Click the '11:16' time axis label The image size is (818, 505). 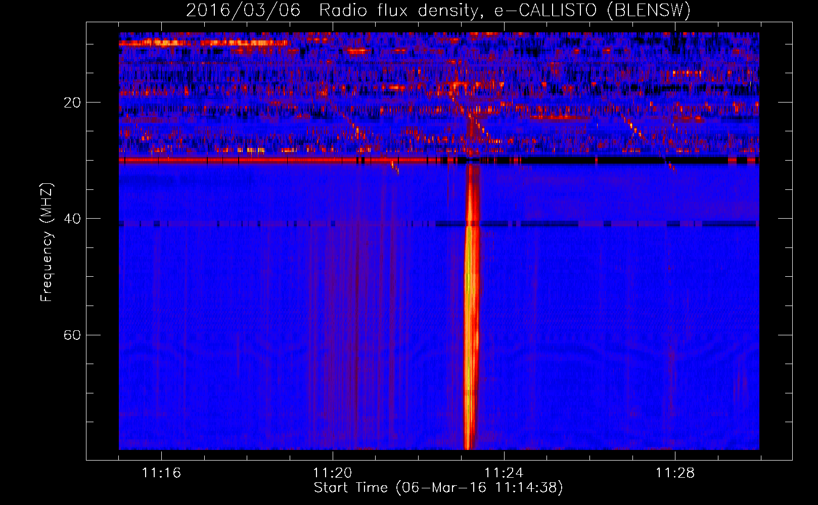click(x=161, y=473)
